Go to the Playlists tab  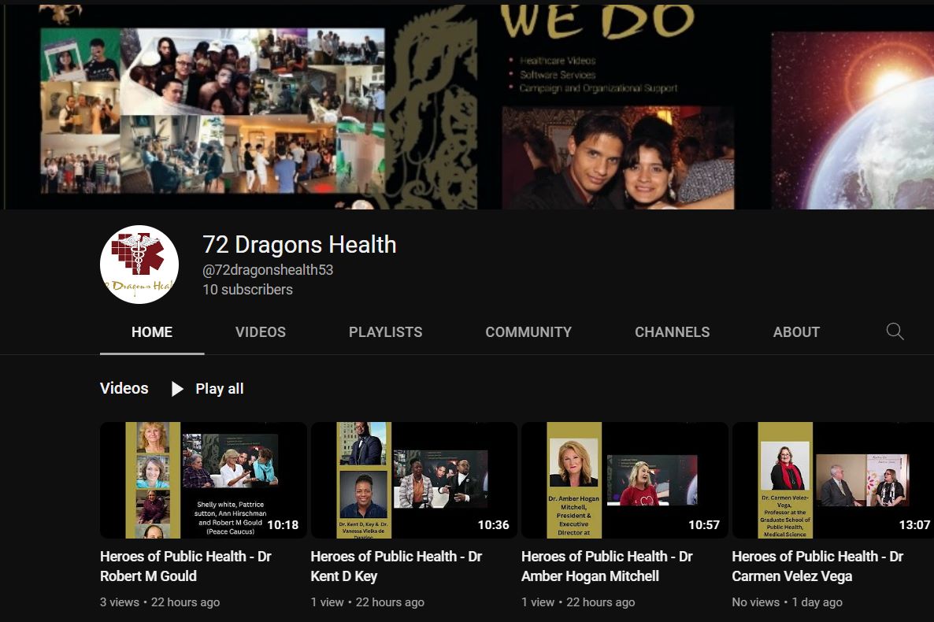385,331
